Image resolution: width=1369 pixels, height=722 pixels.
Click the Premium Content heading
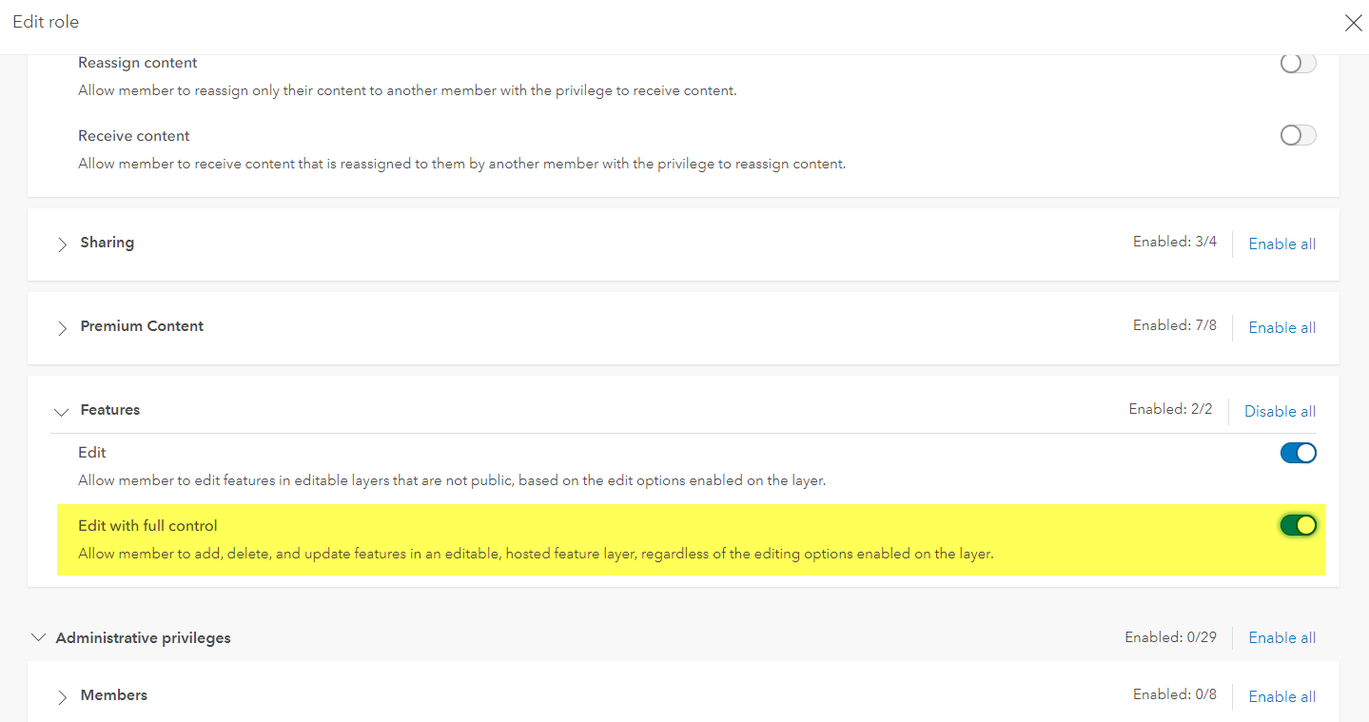[x=142, y=326]
